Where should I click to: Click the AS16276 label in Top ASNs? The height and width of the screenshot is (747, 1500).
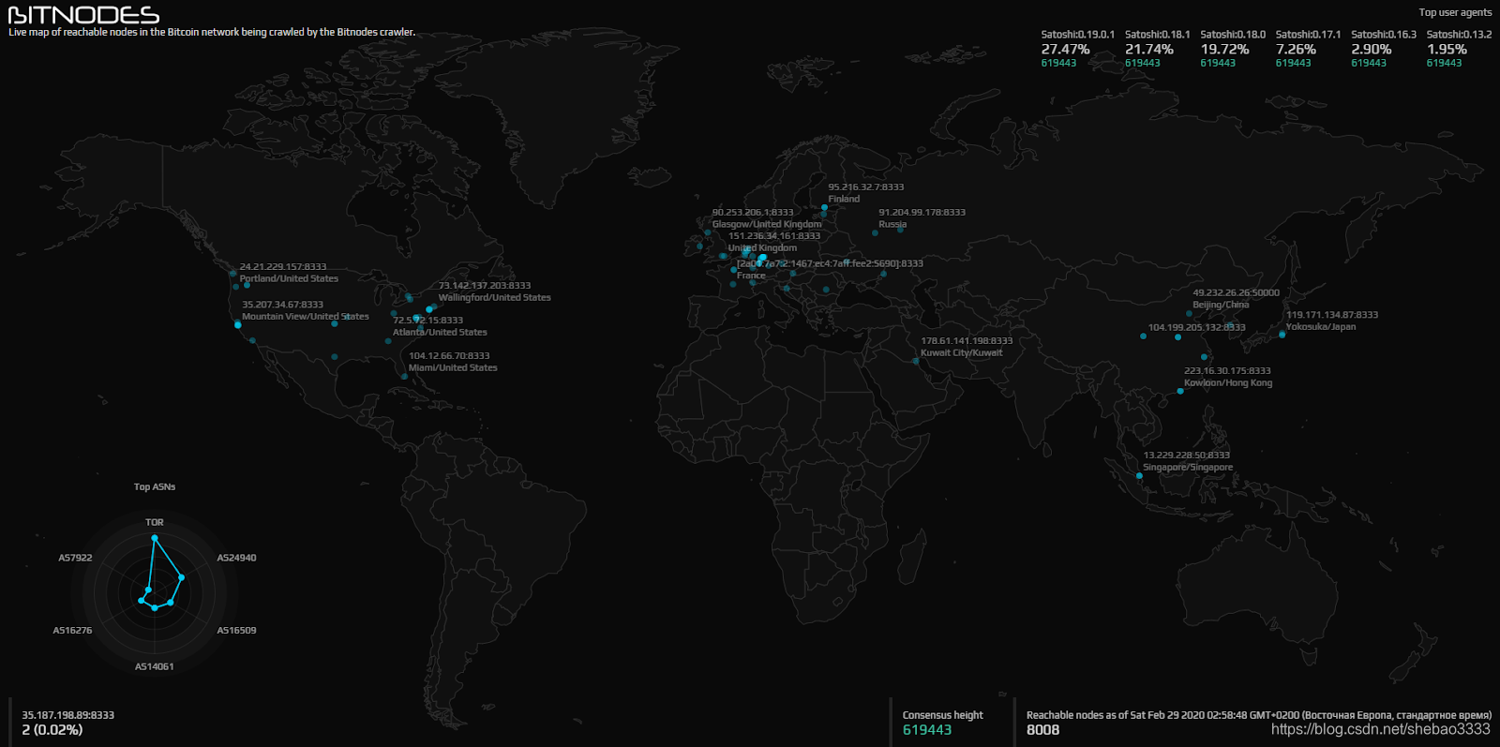72,631
